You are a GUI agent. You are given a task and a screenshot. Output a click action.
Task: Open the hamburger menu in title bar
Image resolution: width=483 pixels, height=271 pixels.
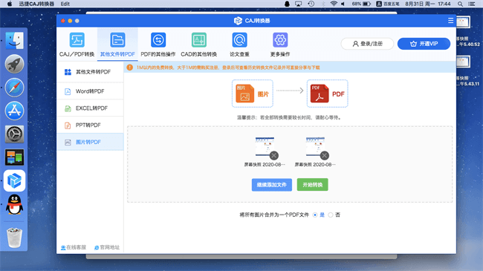tap(450, 21)
